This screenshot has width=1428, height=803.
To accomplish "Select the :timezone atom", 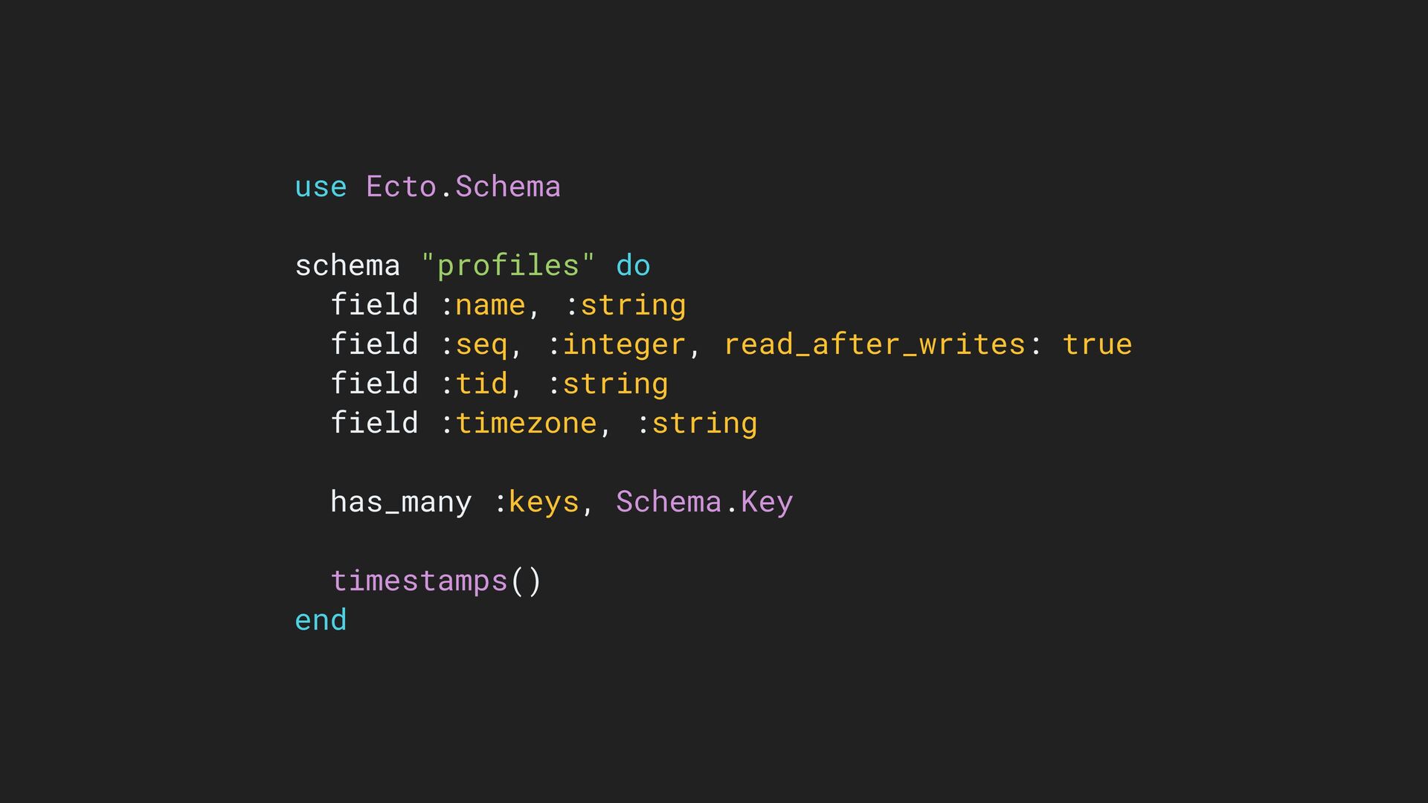I will coord(518,423).
